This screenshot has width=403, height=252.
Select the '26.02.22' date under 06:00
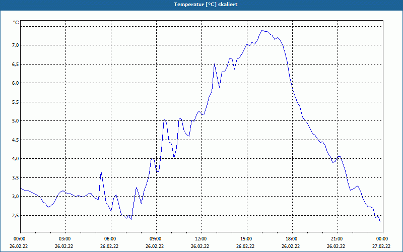tap(109, 246)
